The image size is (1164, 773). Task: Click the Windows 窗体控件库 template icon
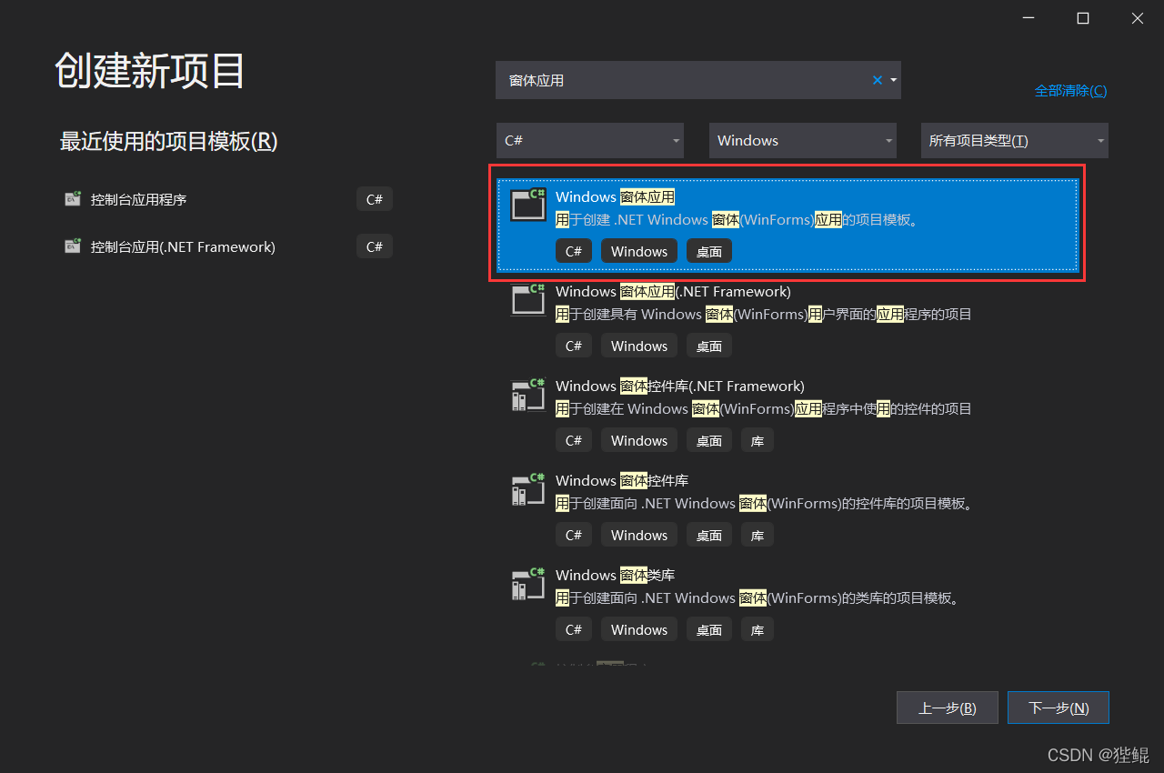527,489
